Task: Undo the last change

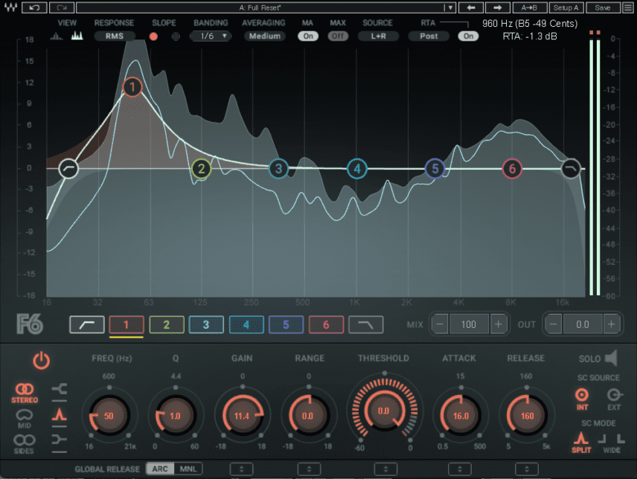Action: (x=34, y=7)
